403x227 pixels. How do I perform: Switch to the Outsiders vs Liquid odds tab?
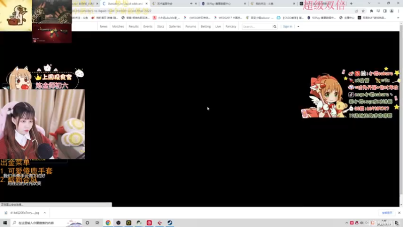point(124,4)
